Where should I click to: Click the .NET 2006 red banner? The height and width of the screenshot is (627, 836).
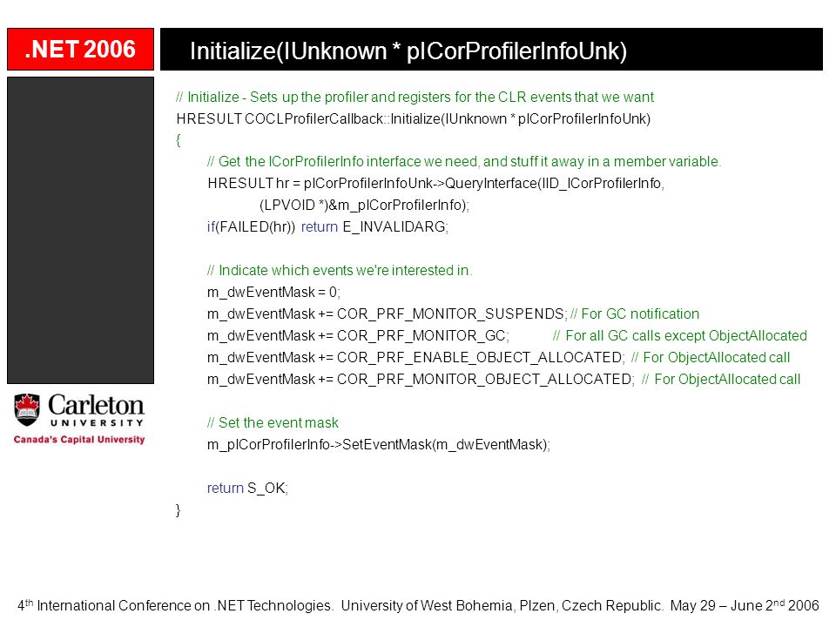click(80, 49)
